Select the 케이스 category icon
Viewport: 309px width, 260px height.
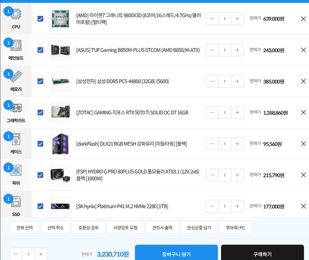click(x=16, y=140)
